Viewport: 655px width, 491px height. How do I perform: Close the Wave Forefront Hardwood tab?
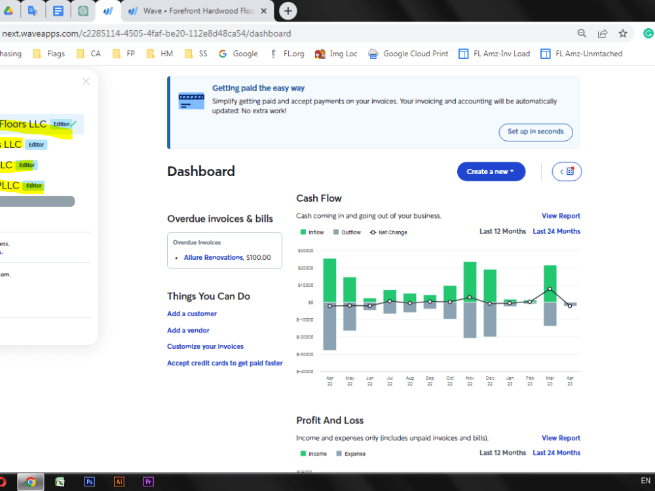click(x=263, y=11)
